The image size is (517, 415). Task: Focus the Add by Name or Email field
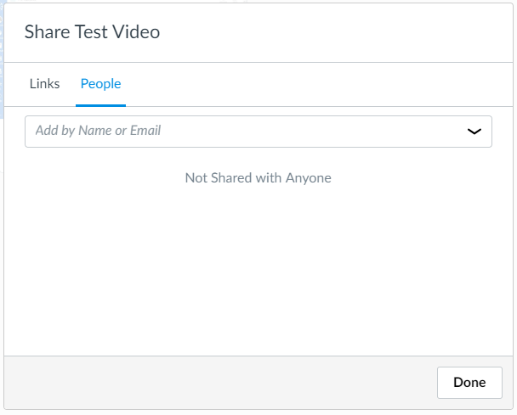258,132
